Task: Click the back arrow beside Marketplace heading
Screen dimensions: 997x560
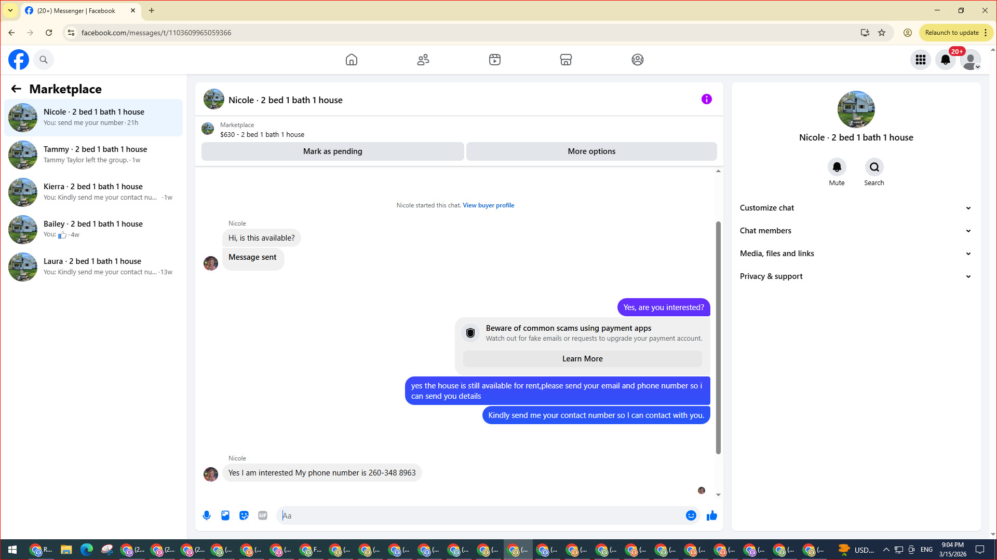Action: [x=16, y=89]
